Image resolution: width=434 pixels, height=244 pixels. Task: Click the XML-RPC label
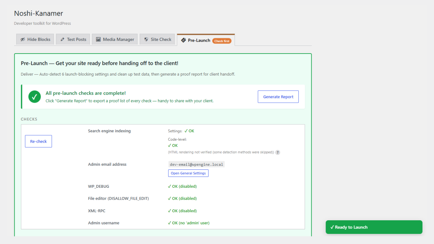[x=97, y=211]
